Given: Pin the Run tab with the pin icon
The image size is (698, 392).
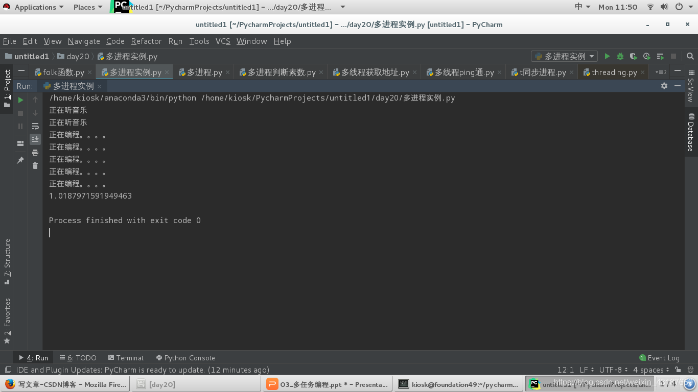Looking at the screenshot, I should tap(20, 160).
